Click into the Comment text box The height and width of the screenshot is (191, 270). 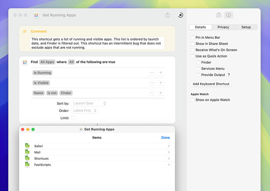pos(97,43)
